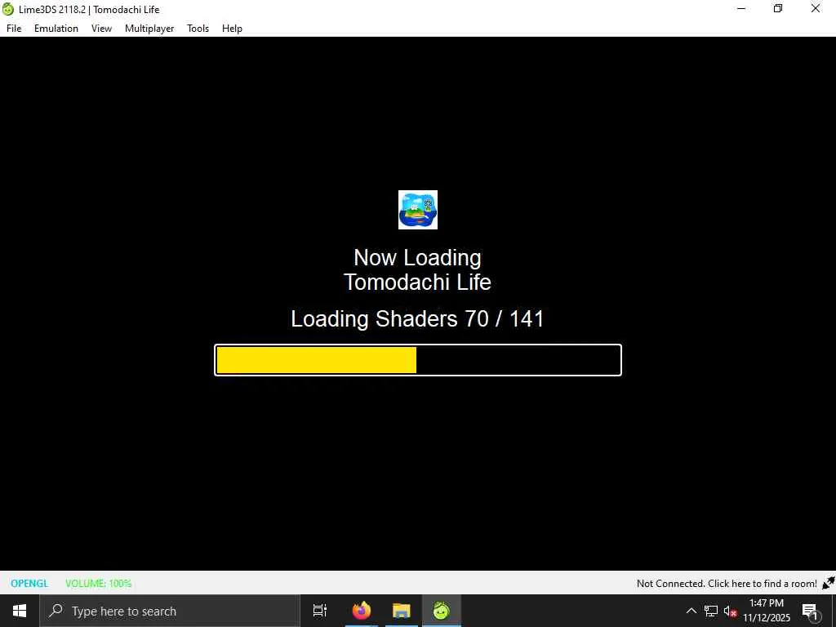Click the multiplayer connection plug icon
This screenshot has height=627, width=836.
coord(829,583)
